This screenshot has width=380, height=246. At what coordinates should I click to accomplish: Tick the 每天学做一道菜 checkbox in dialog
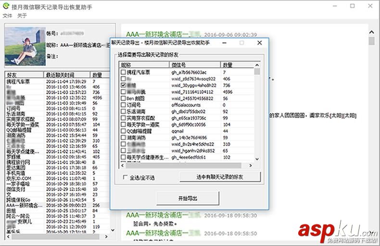click(123, 124)
